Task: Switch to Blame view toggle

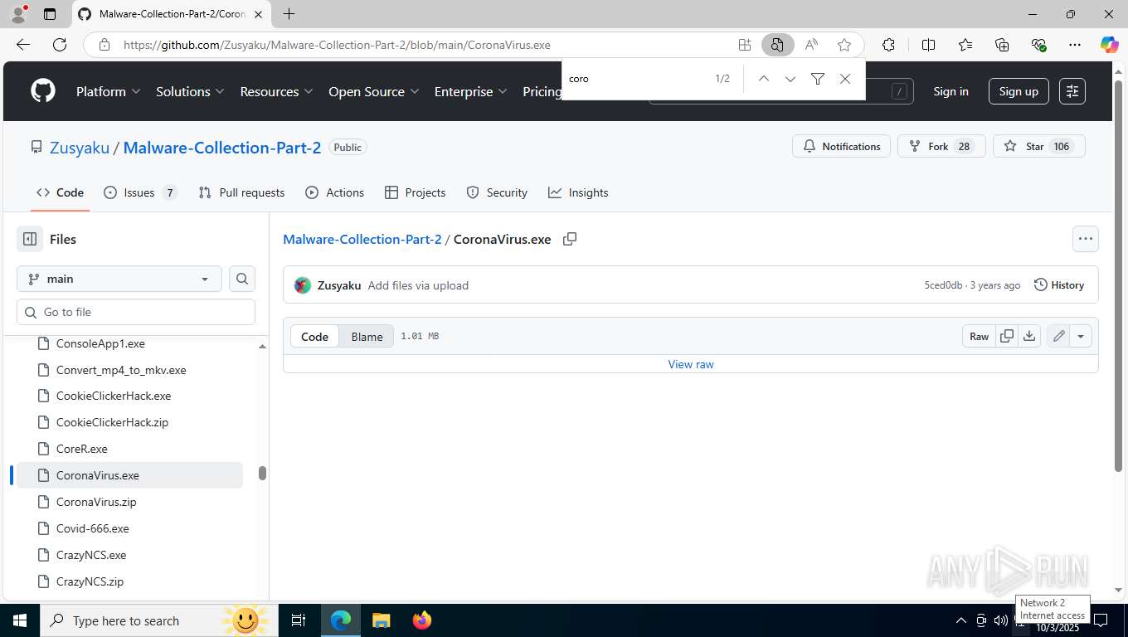Action: coord(367,336)
